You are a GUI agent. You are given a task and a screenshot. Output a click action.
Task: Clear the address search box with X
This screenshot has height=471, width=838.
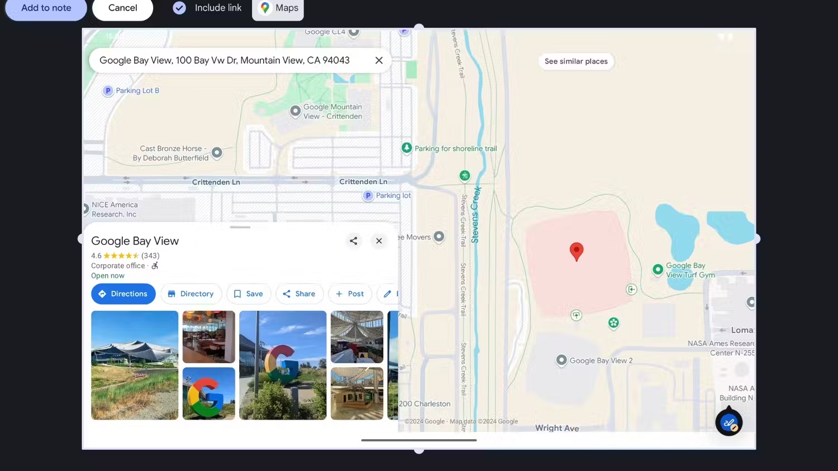pyautogui.click(x=379, y=60)
